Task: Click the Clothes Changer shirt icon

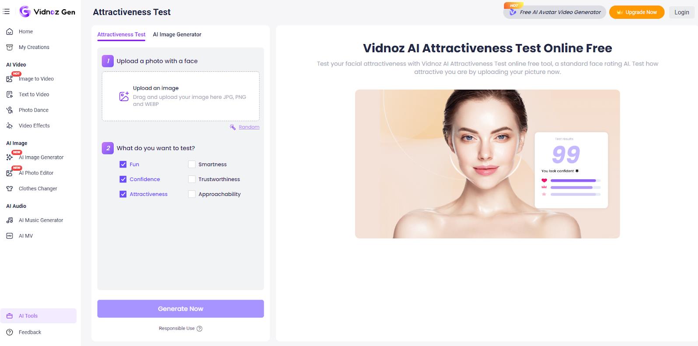Action: [x=10, y=189]
